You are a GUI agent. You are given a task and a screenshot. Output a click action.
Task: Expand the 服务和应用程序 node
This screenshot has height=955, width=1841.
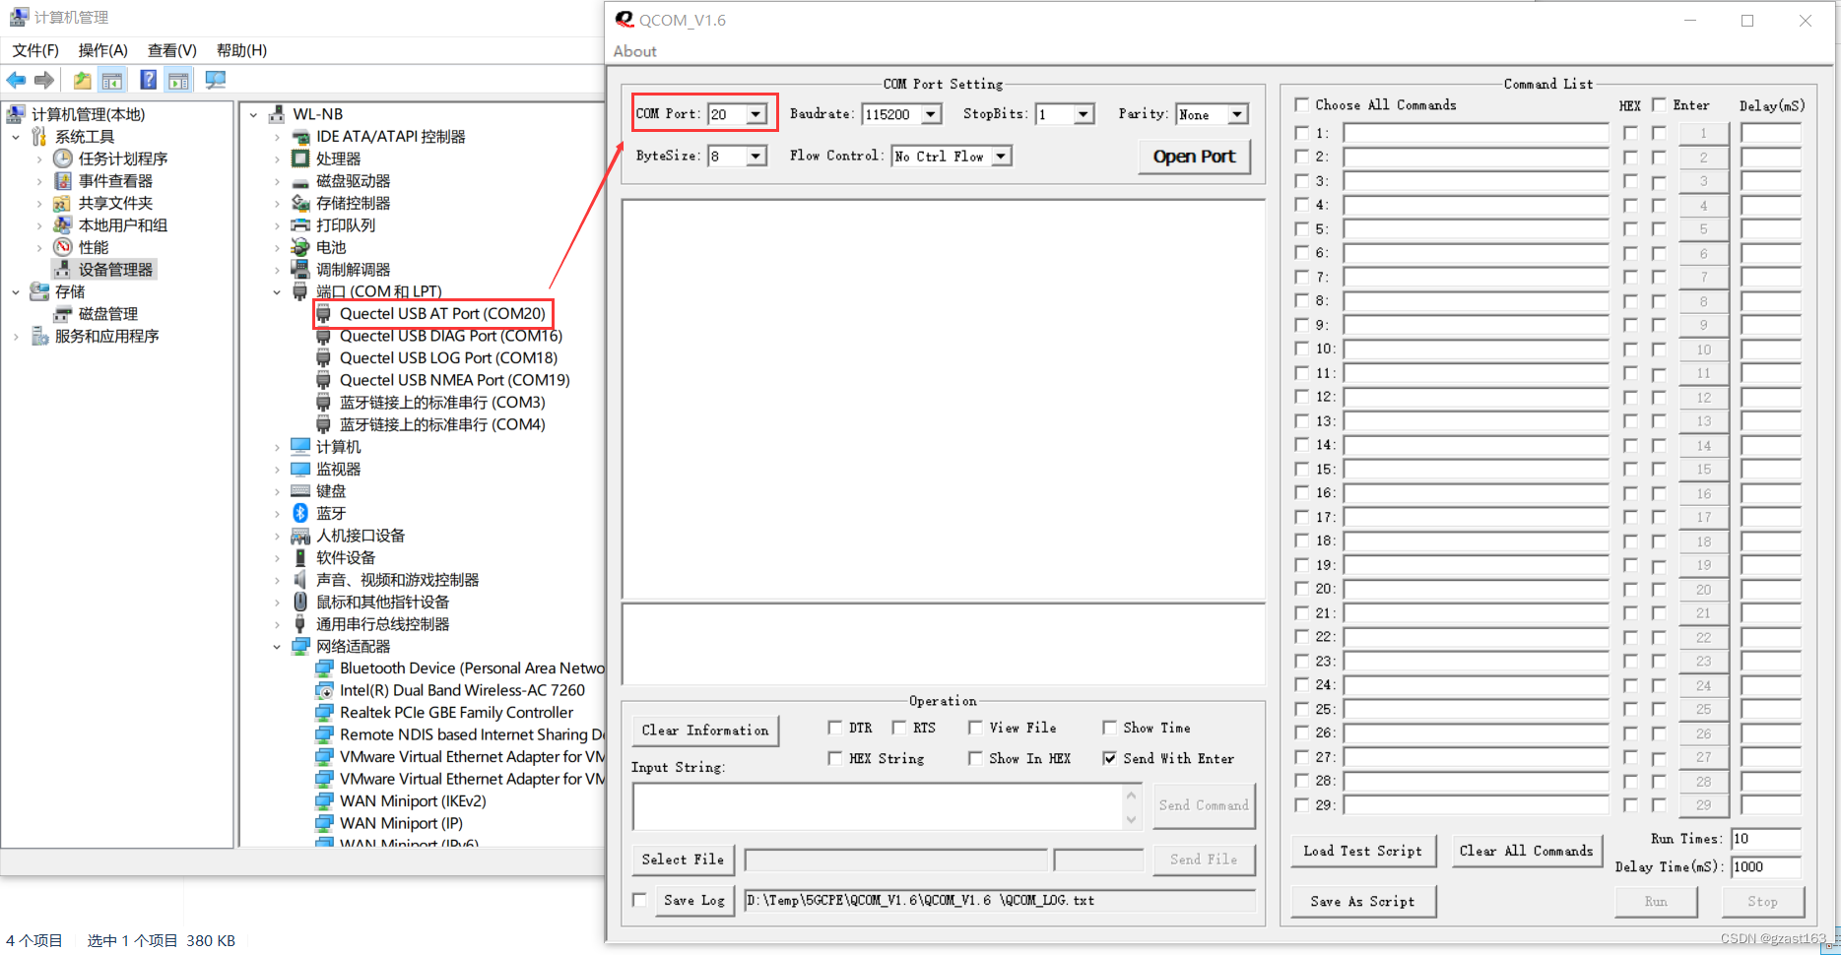click(16, 336)
